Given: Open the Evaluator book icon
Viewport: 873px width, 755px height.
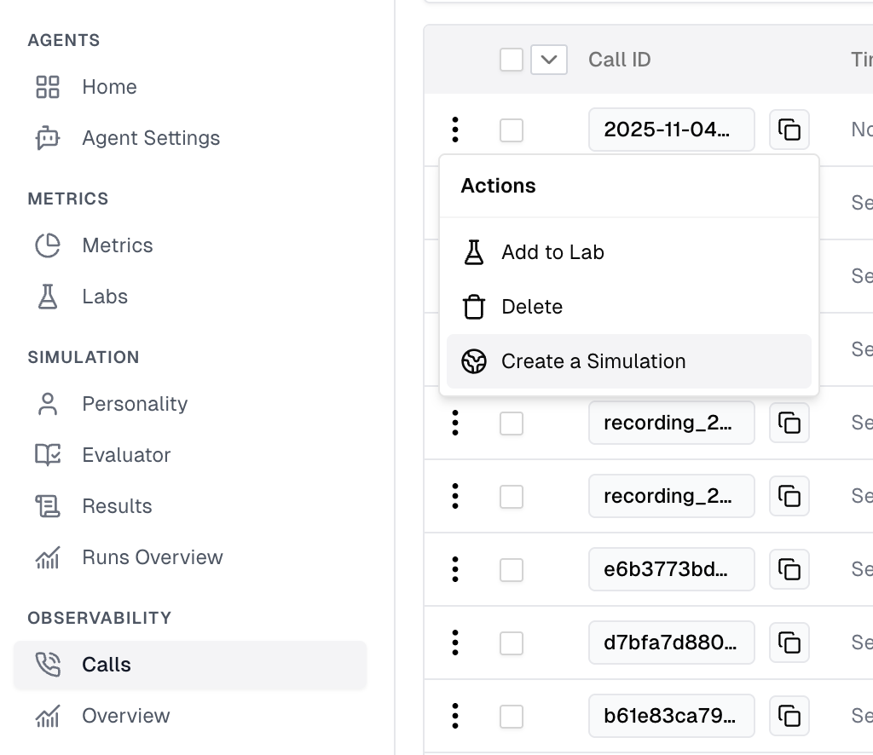Looking at the screenshot, I should pyautogui.click(x=48, y=455).
